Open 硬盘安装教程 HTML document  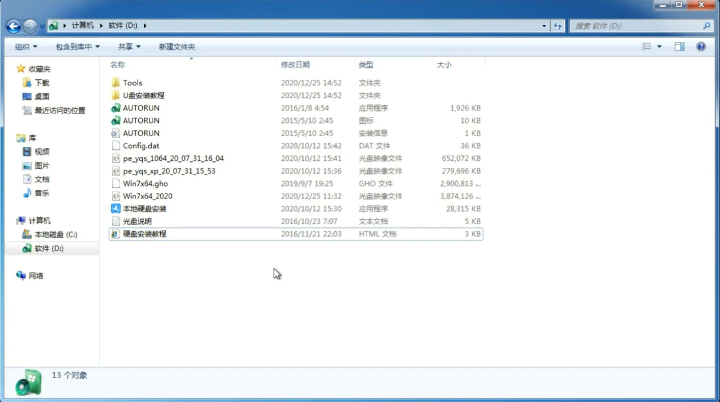[x=144, y=234]
